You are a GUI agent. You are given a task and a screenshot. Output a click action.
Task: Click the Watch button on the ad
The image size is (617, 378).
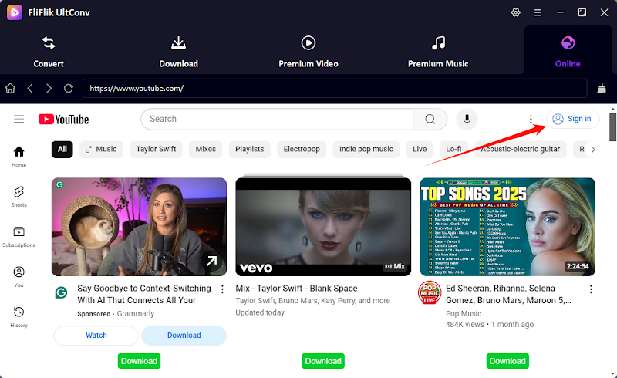pos(96,336)
